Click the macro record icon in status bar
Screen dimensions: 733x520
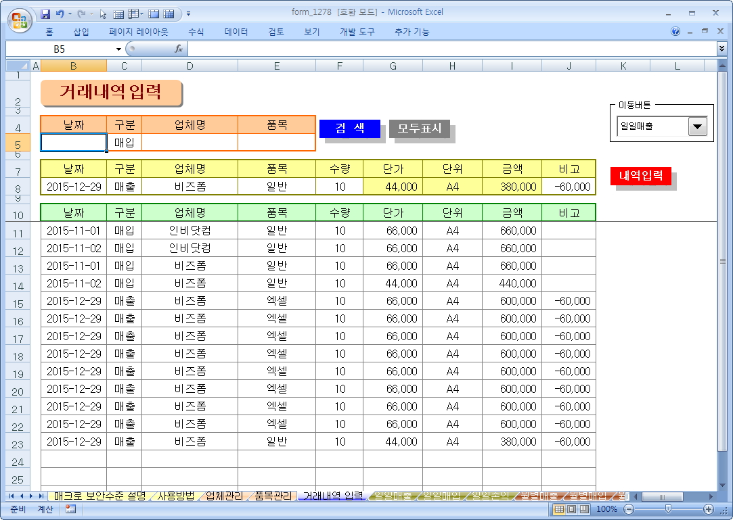point(70,509)
